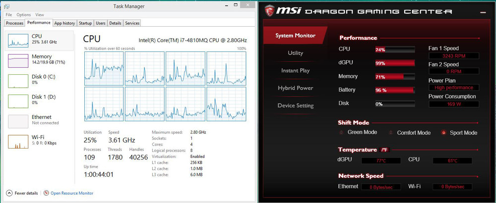Minimize the Dragon Gaming Center window

[483, 13]
